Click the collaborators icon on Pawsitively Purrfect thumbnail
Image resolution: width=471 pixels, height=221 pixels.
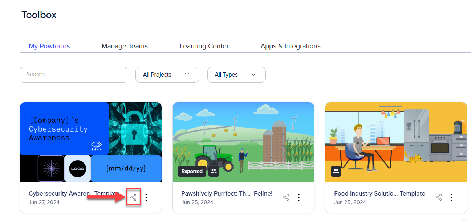tap(214, 171)
